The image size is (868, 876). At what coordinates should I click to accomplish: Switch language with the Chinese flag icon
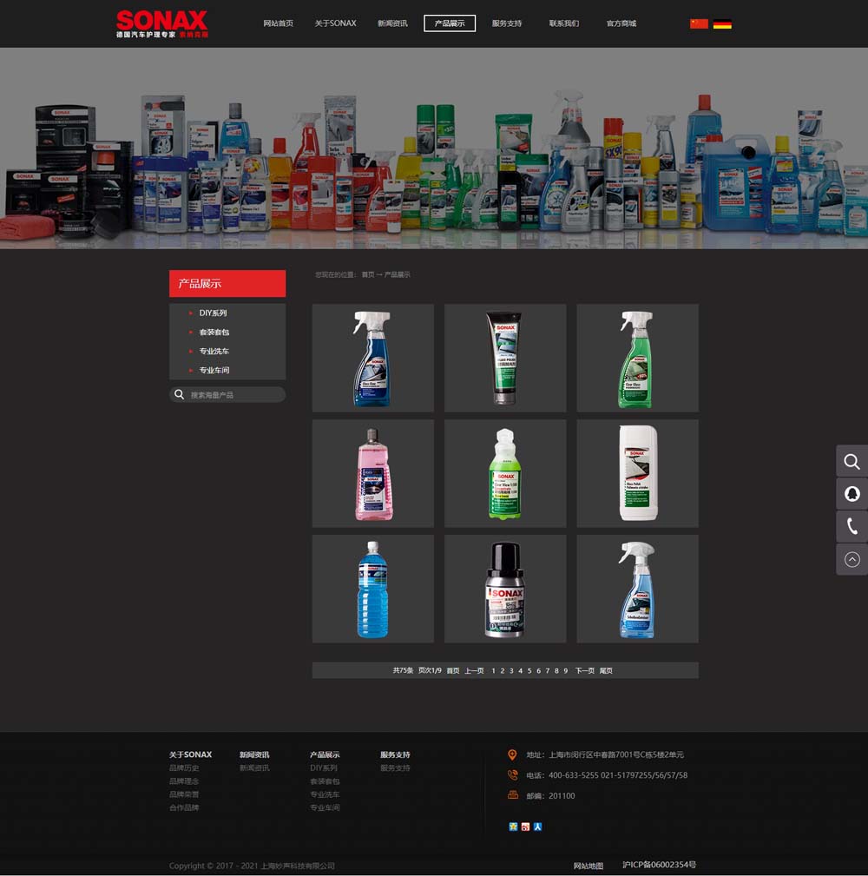coord(699,23)
